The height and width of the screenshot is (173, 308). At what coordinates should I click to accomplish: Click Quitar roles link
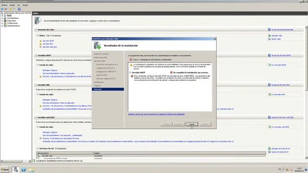pyautogui.click(x=276, y=39)
